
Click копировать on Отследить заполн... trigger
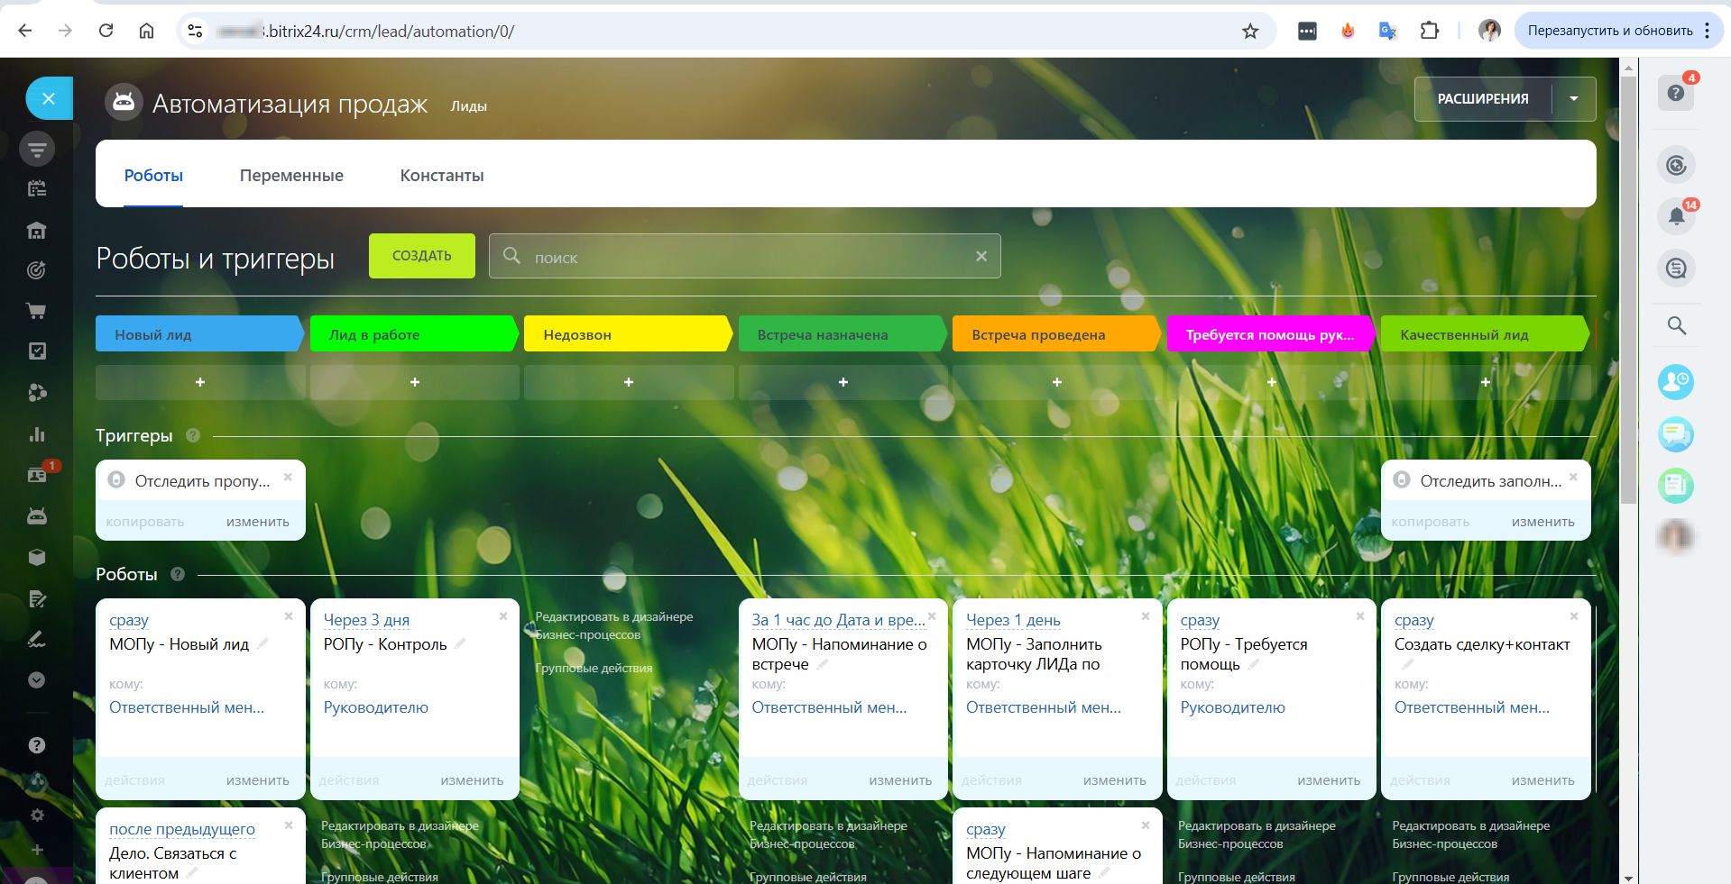click(x=1430, y=522)
